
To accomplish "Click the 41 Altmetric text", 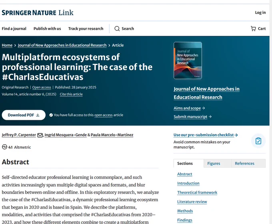I will coord(20,147).
